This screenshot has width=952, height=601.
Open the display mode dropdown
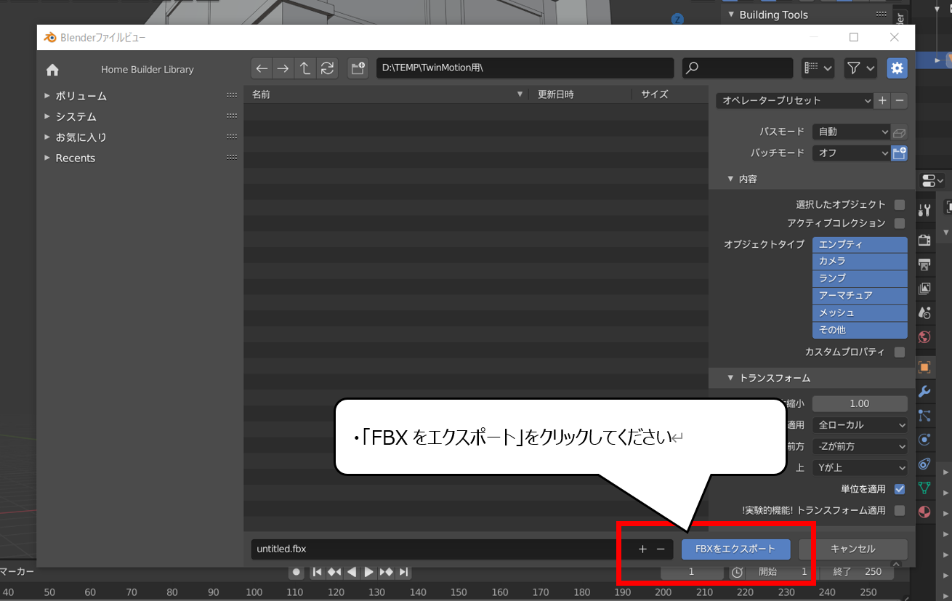coord(818,68)
